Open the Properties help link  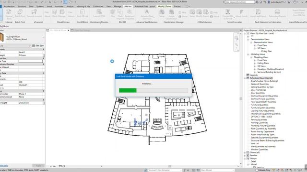pos(4,166)
